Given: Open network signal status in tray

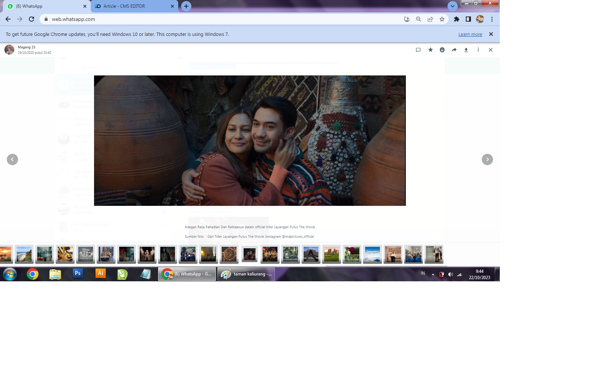Looking at the screenshot, I should tap(459, 274).
